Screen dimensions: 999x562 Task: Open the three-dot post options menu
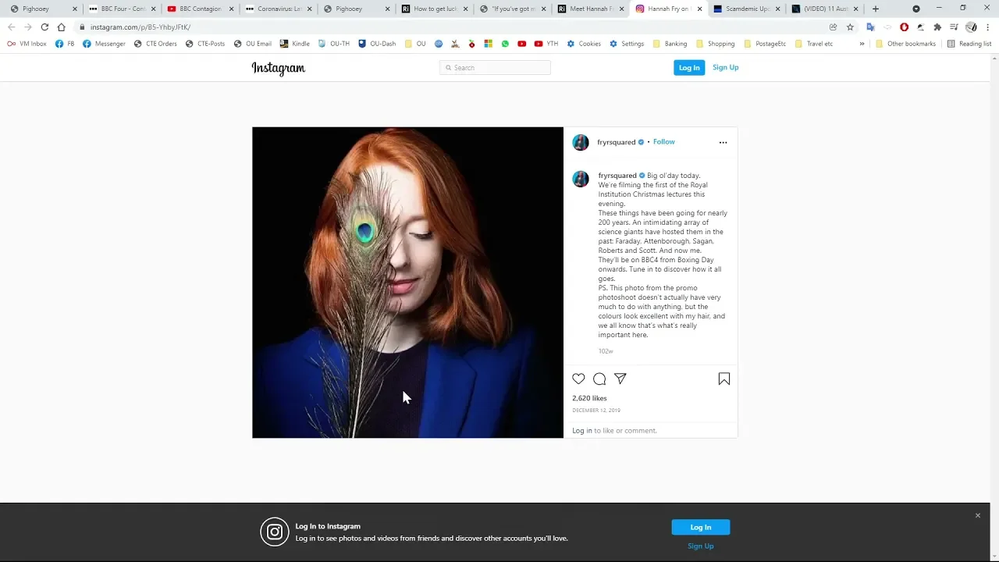click(x=723, y=142)
